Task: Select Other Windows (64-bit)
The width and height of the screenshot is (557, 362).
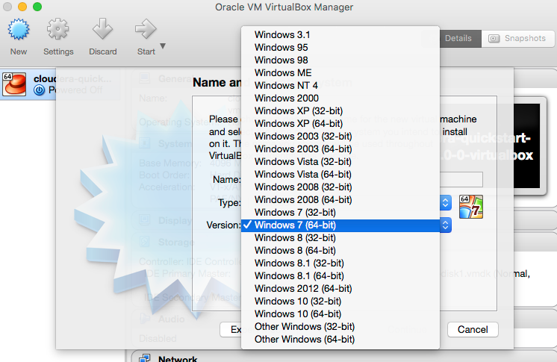Action: point(340,340)
